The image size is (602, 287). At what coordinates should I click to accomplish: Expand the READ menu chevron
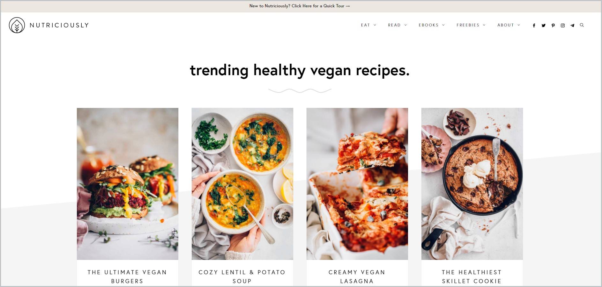point(405,25)
